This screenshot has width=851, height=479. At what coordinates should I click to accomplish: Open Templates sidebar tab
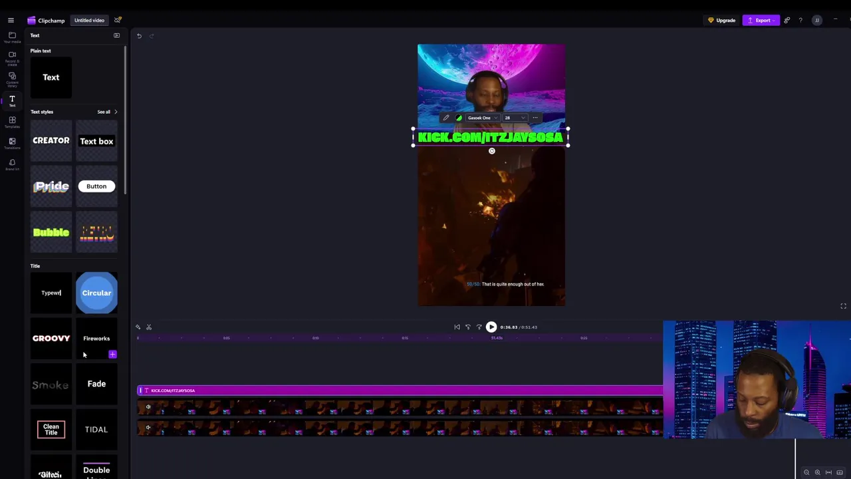[x=12, y=122]
